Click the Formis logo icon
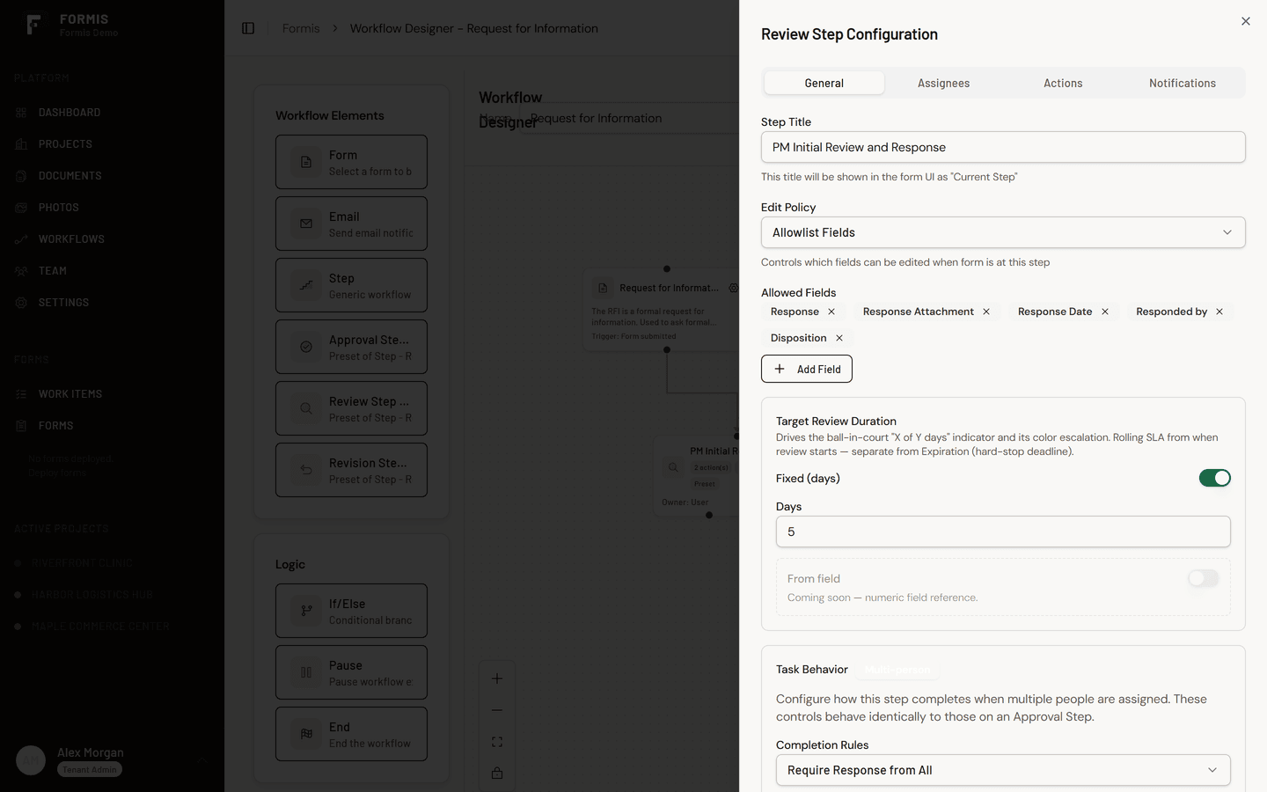Image resolution: width=1267 pixels, height=792 pixels. coord(33,26)
